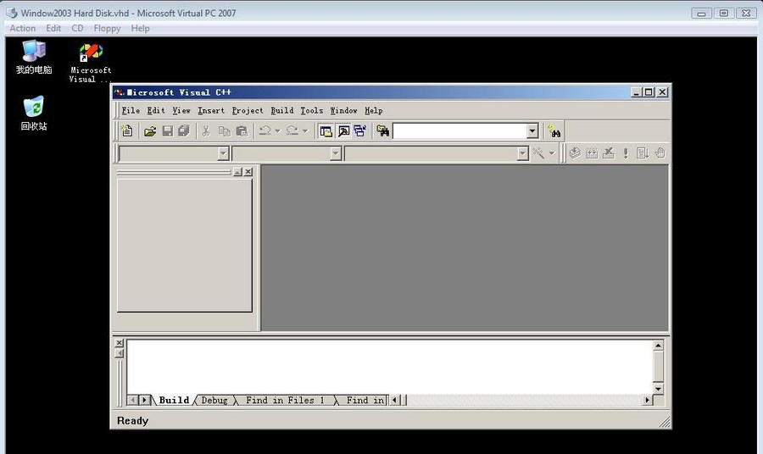Screen dimensions: 763x454
Task: Toggle the Output window icon
Action: pyautogui.click(x=343, y=130)
